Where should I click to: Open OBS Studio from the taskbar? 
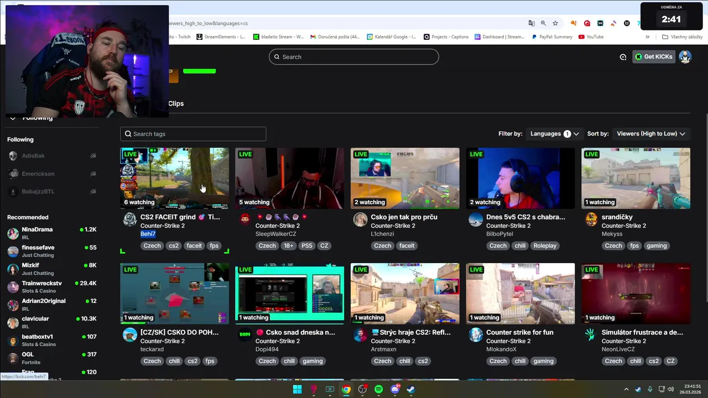point(362,389)
